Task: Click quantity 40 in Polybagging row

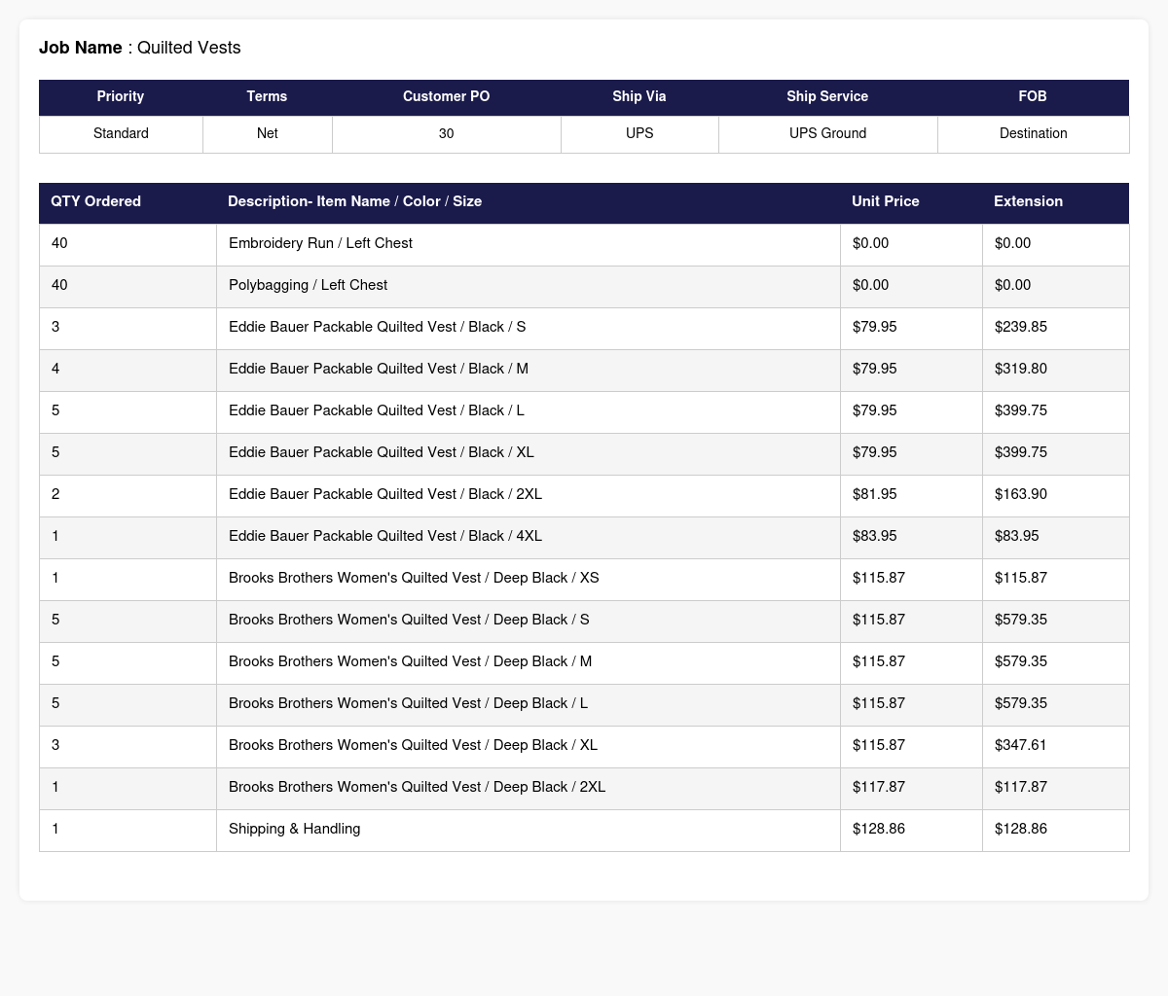Action: [59, 285]
